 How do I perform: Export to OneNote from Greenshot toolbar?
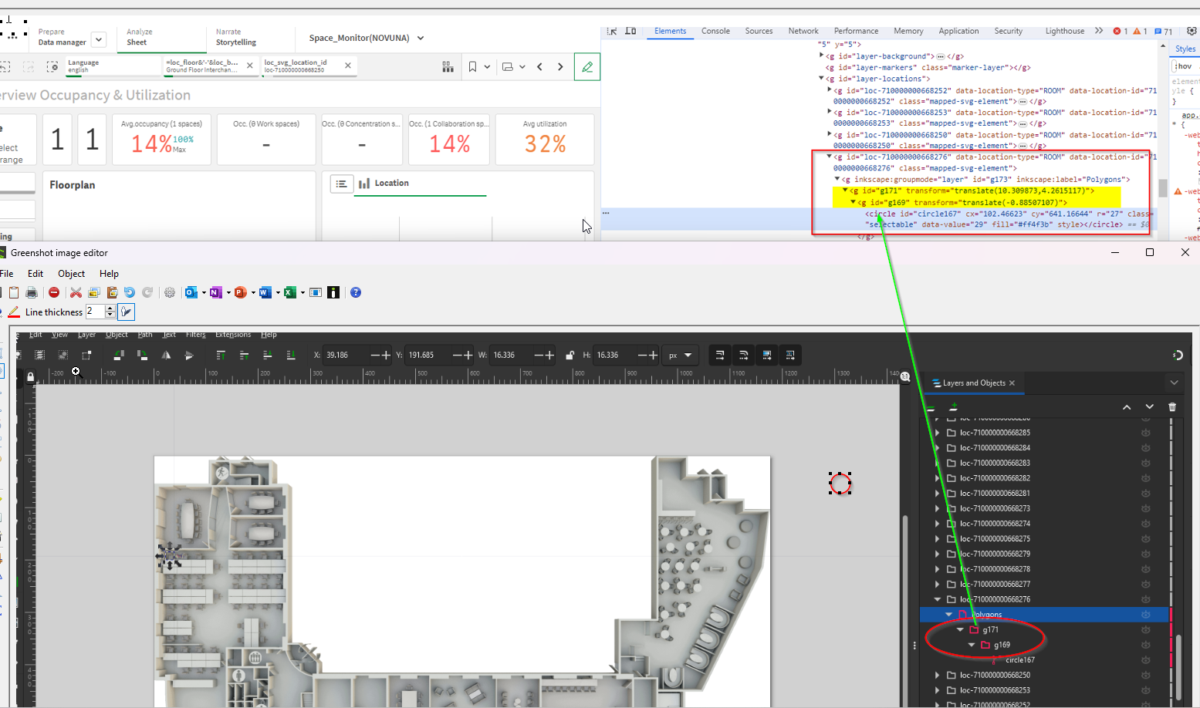tap(216, 292)
